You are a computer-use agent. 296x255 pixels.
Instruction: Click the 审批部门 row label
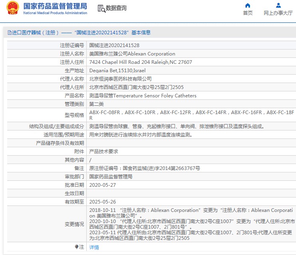click(x=74, y=176)
